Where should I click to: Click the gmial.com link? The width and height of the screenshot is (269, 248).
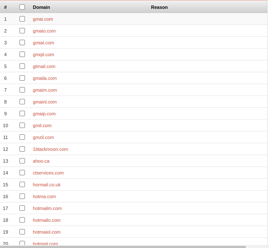point(44,43)
